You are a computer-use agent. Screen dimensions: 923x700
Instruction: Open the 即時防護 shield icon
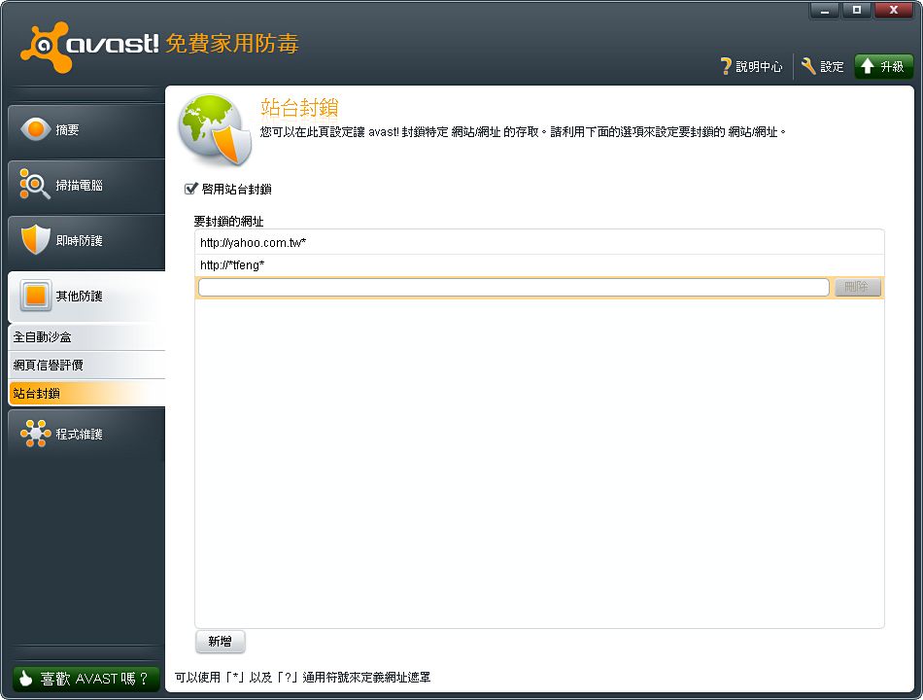click(x=35, y=239)
